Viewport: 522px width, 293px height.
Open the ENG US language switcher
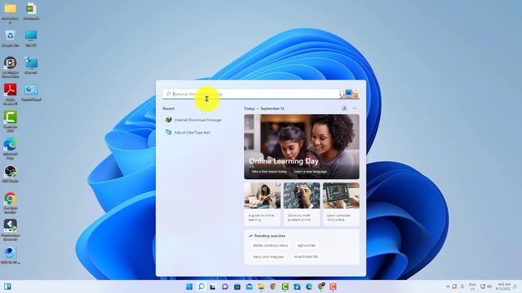[472, 286]
